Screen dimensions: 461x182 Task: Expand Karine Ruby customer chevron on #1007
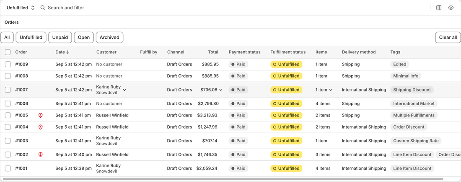(124, 90)
